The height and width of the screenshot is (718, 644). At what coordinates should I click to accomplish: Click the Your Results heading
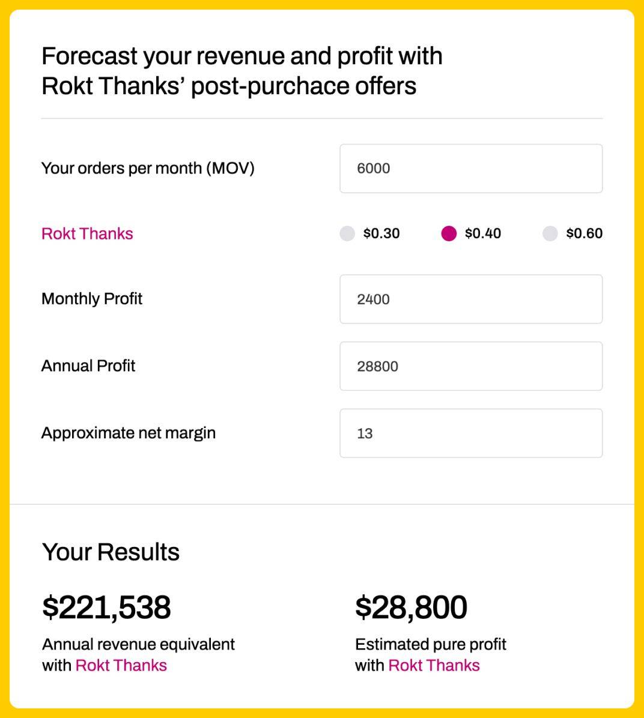[x=111, y=552]
